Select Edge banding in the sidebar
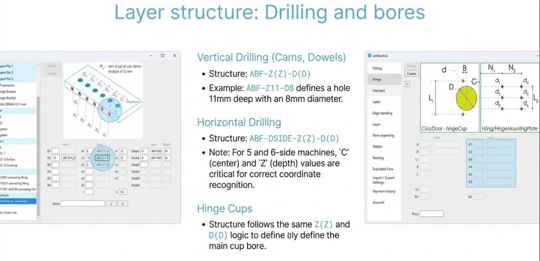This screenshot has width=540, height=261. 382,113
